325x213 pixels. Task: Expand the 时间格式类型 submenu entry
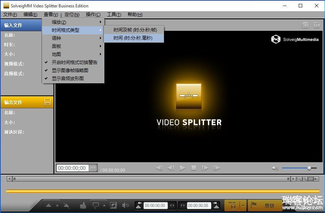pos(73,30)
